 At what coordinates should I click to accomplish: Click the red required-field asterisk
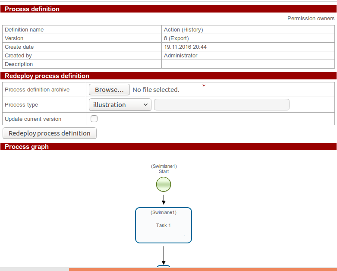pos(204,86)
